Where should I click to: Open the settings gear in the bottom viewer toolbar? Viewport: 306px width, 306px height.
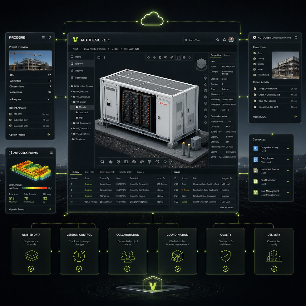157,162
